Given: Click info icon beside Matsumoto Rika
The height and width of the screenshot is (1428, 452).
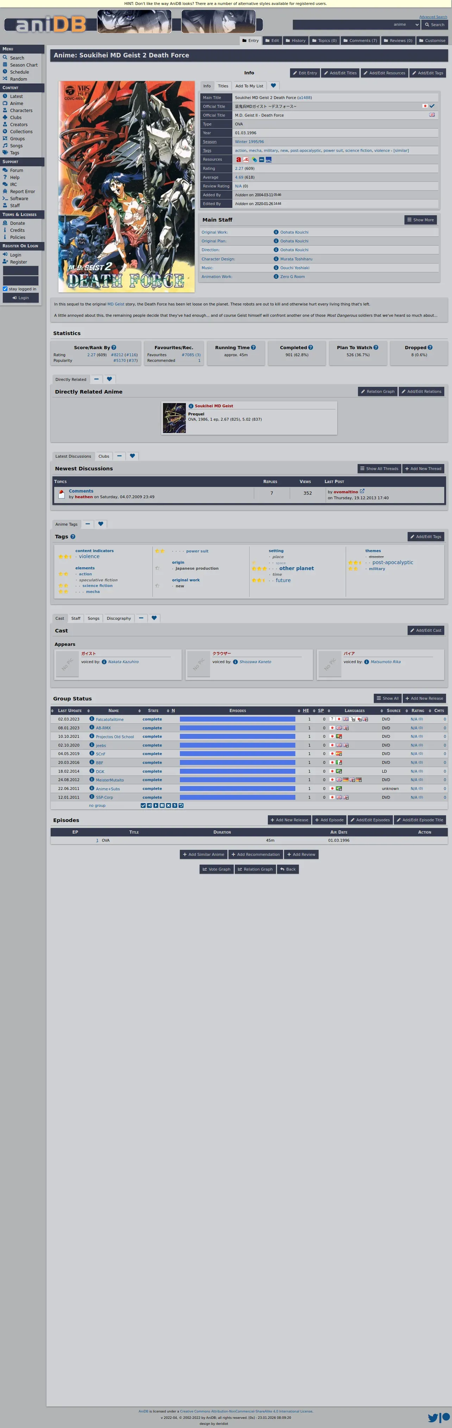Looking at the screenshot, I should [367, 662].
